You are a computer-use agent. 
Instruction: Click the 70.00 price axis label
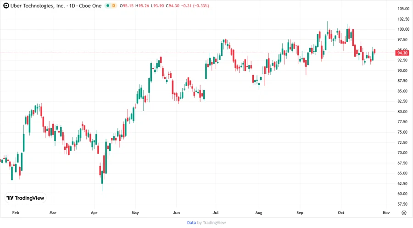pos(403,153)
